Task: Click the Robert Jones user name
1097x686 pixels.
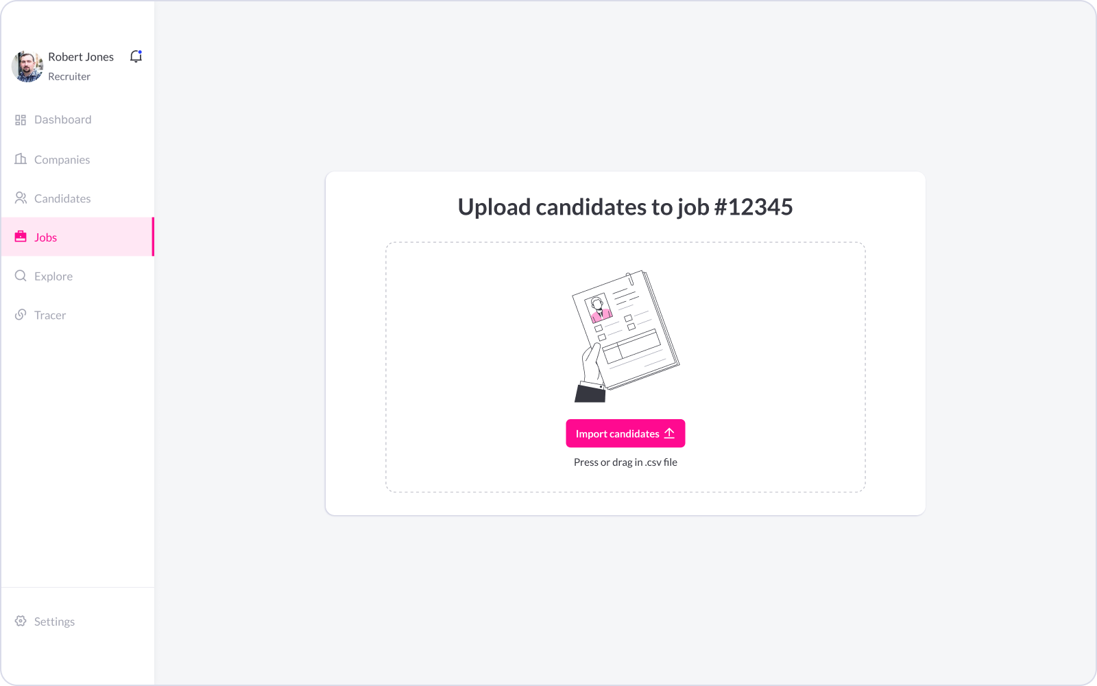Action: (81, 57)
